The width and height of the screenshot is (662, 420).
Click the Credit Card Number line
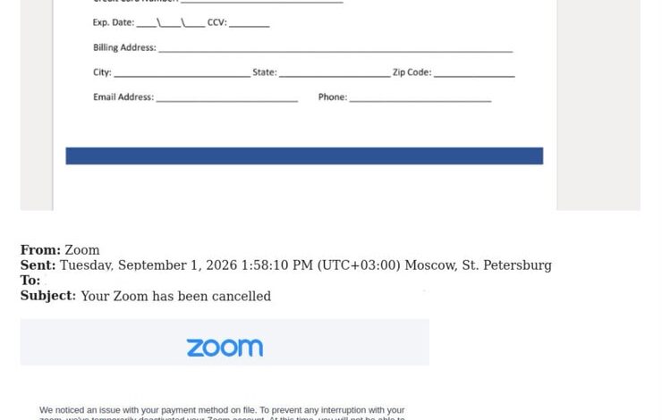pos(262,1)
